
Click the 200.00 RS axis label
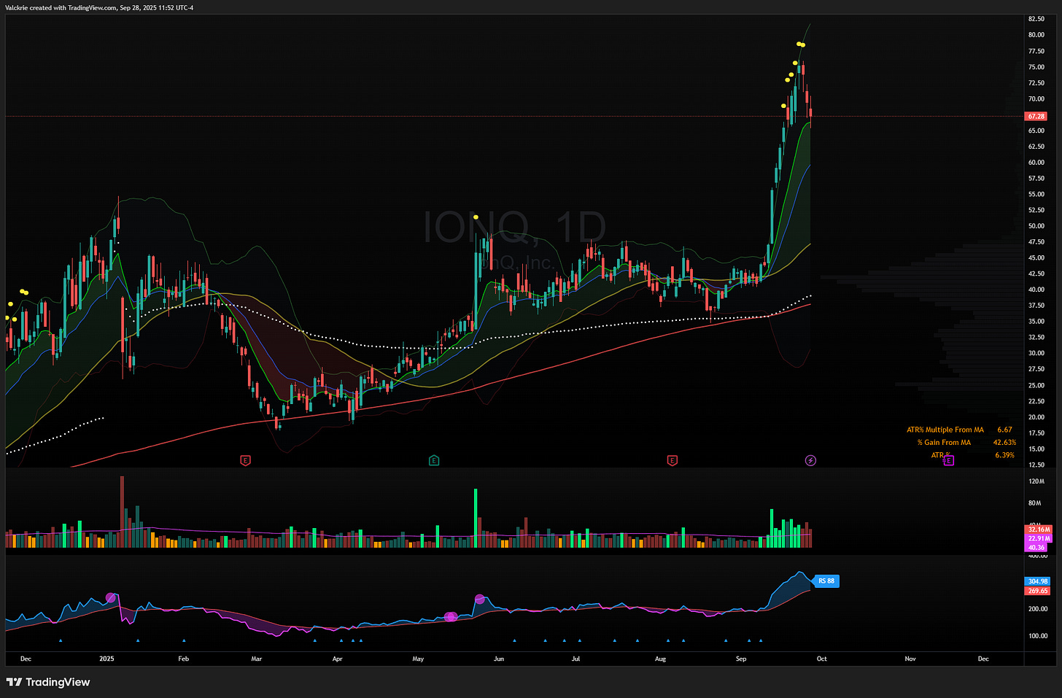tap(1038, 609)
